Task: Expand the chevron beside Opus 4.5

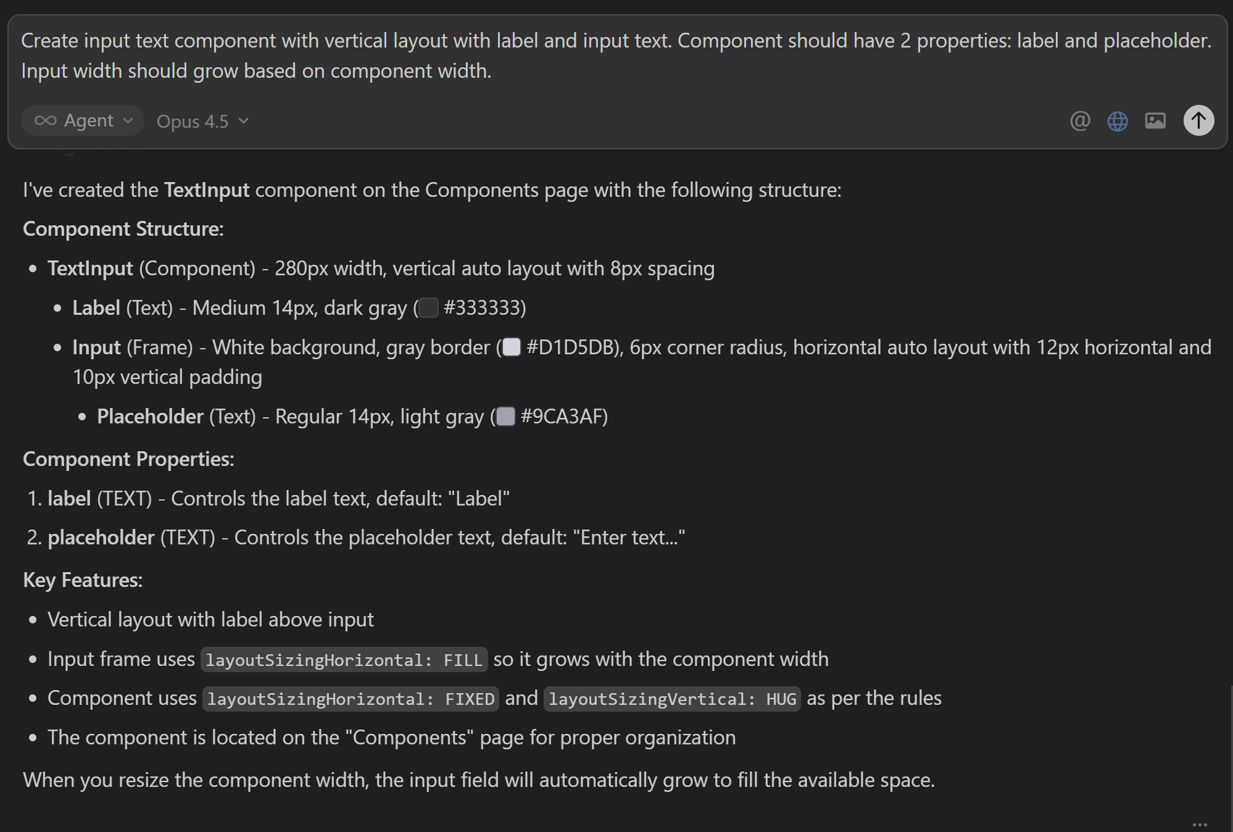Action: 243,122
